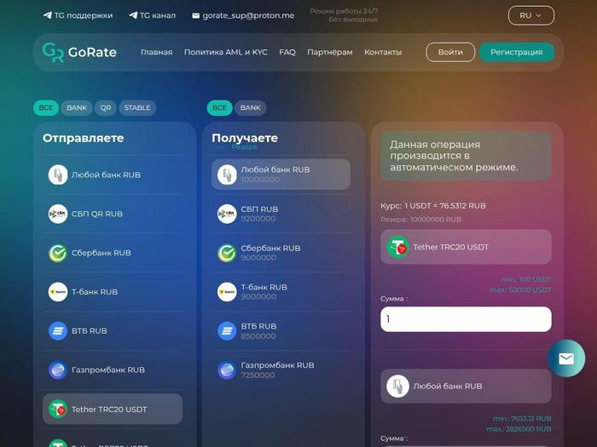The width and height of the screenshot is (597, 447).
Task: Toggle the STABLE filter chip
Action: pos(137,108)
